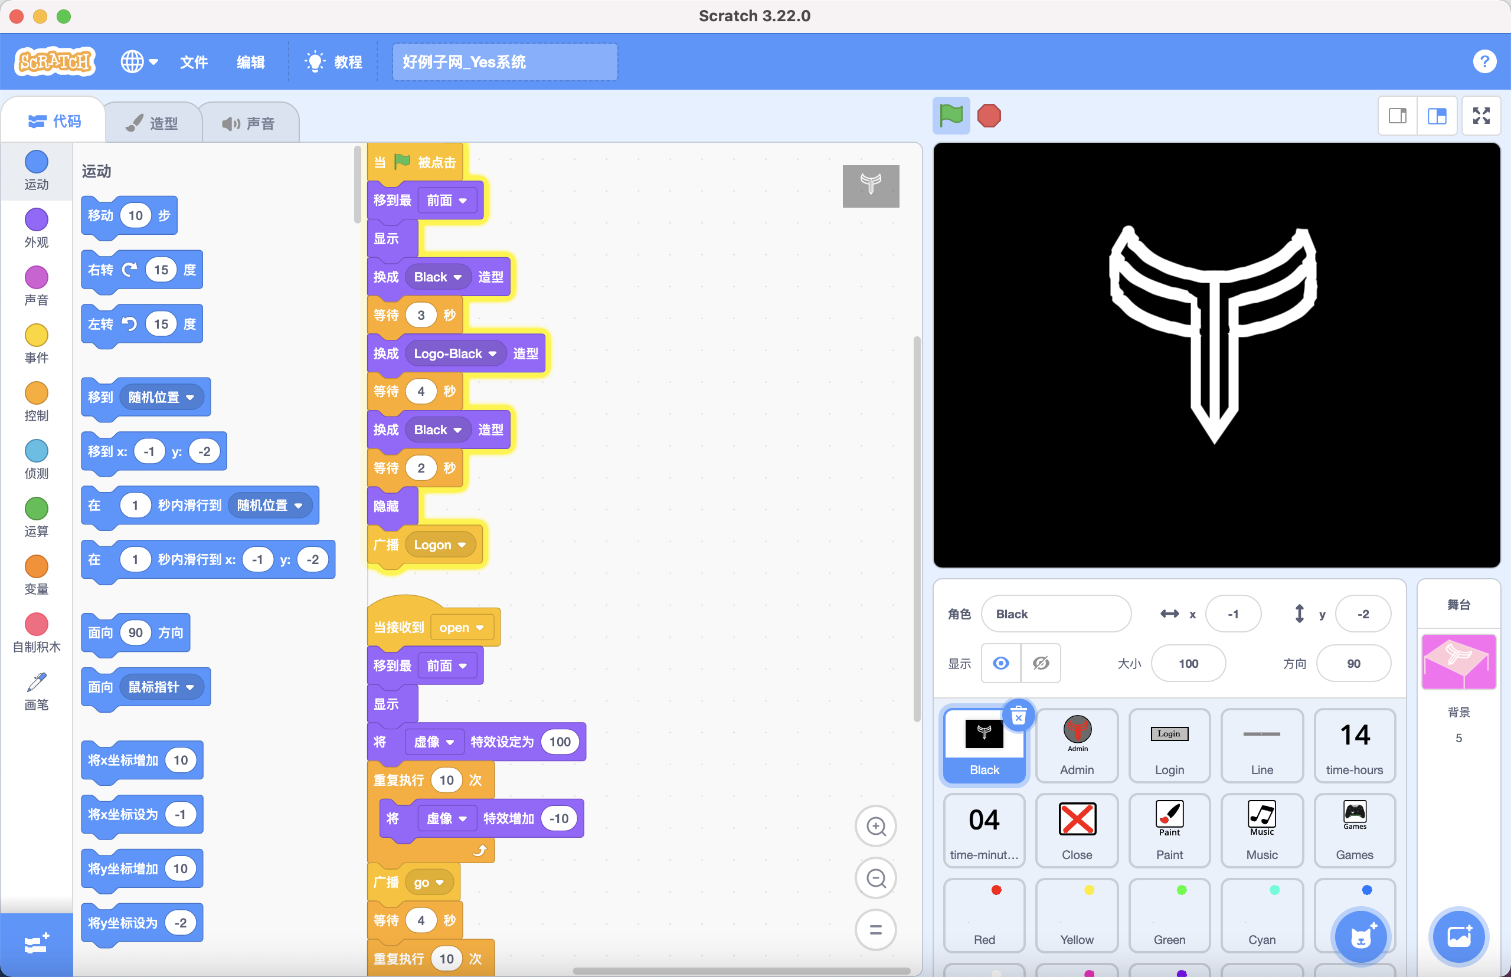Click the sprite x position field
This screenshot has height=977, width=1511.
tap(1233, 614)
